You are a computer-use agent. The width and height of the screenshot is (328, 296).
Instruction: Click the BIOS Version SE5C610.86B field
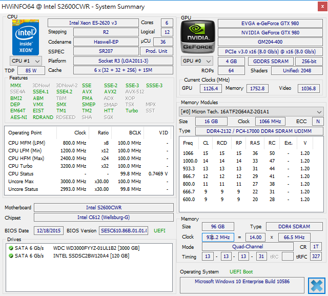tap(124, 231)
